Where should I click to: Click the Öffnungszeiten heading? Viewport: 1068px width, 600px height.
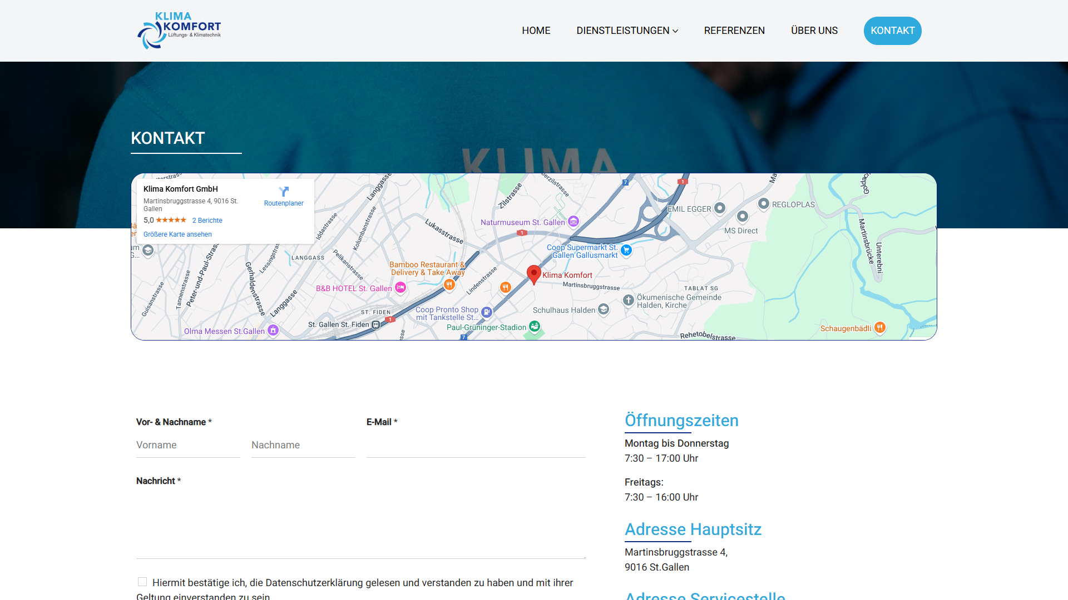point(681,421)
